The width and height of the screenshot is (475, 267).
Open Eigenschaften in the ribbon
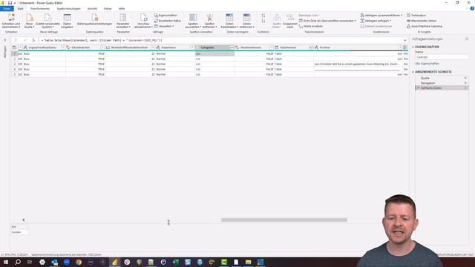click(x=166, y=15)
